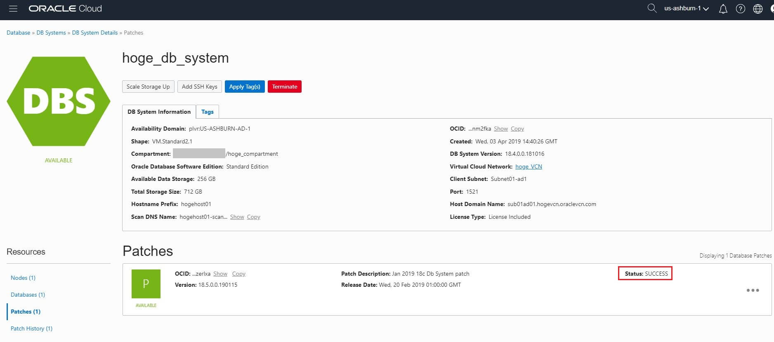Open the search magnifier icon
This screenshot has height=342, width=774.
click(x=652, y=8)
